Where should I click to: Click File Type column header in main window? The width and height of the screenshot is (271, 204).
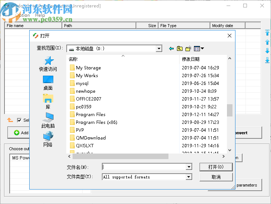(x=184, y=26)
